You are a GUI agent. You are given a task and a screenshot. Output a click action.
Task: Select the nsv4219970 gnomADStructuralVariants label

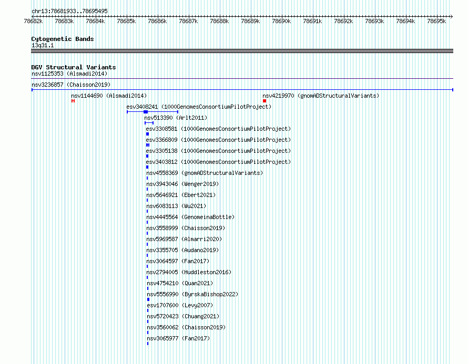(x=321, y=96)
